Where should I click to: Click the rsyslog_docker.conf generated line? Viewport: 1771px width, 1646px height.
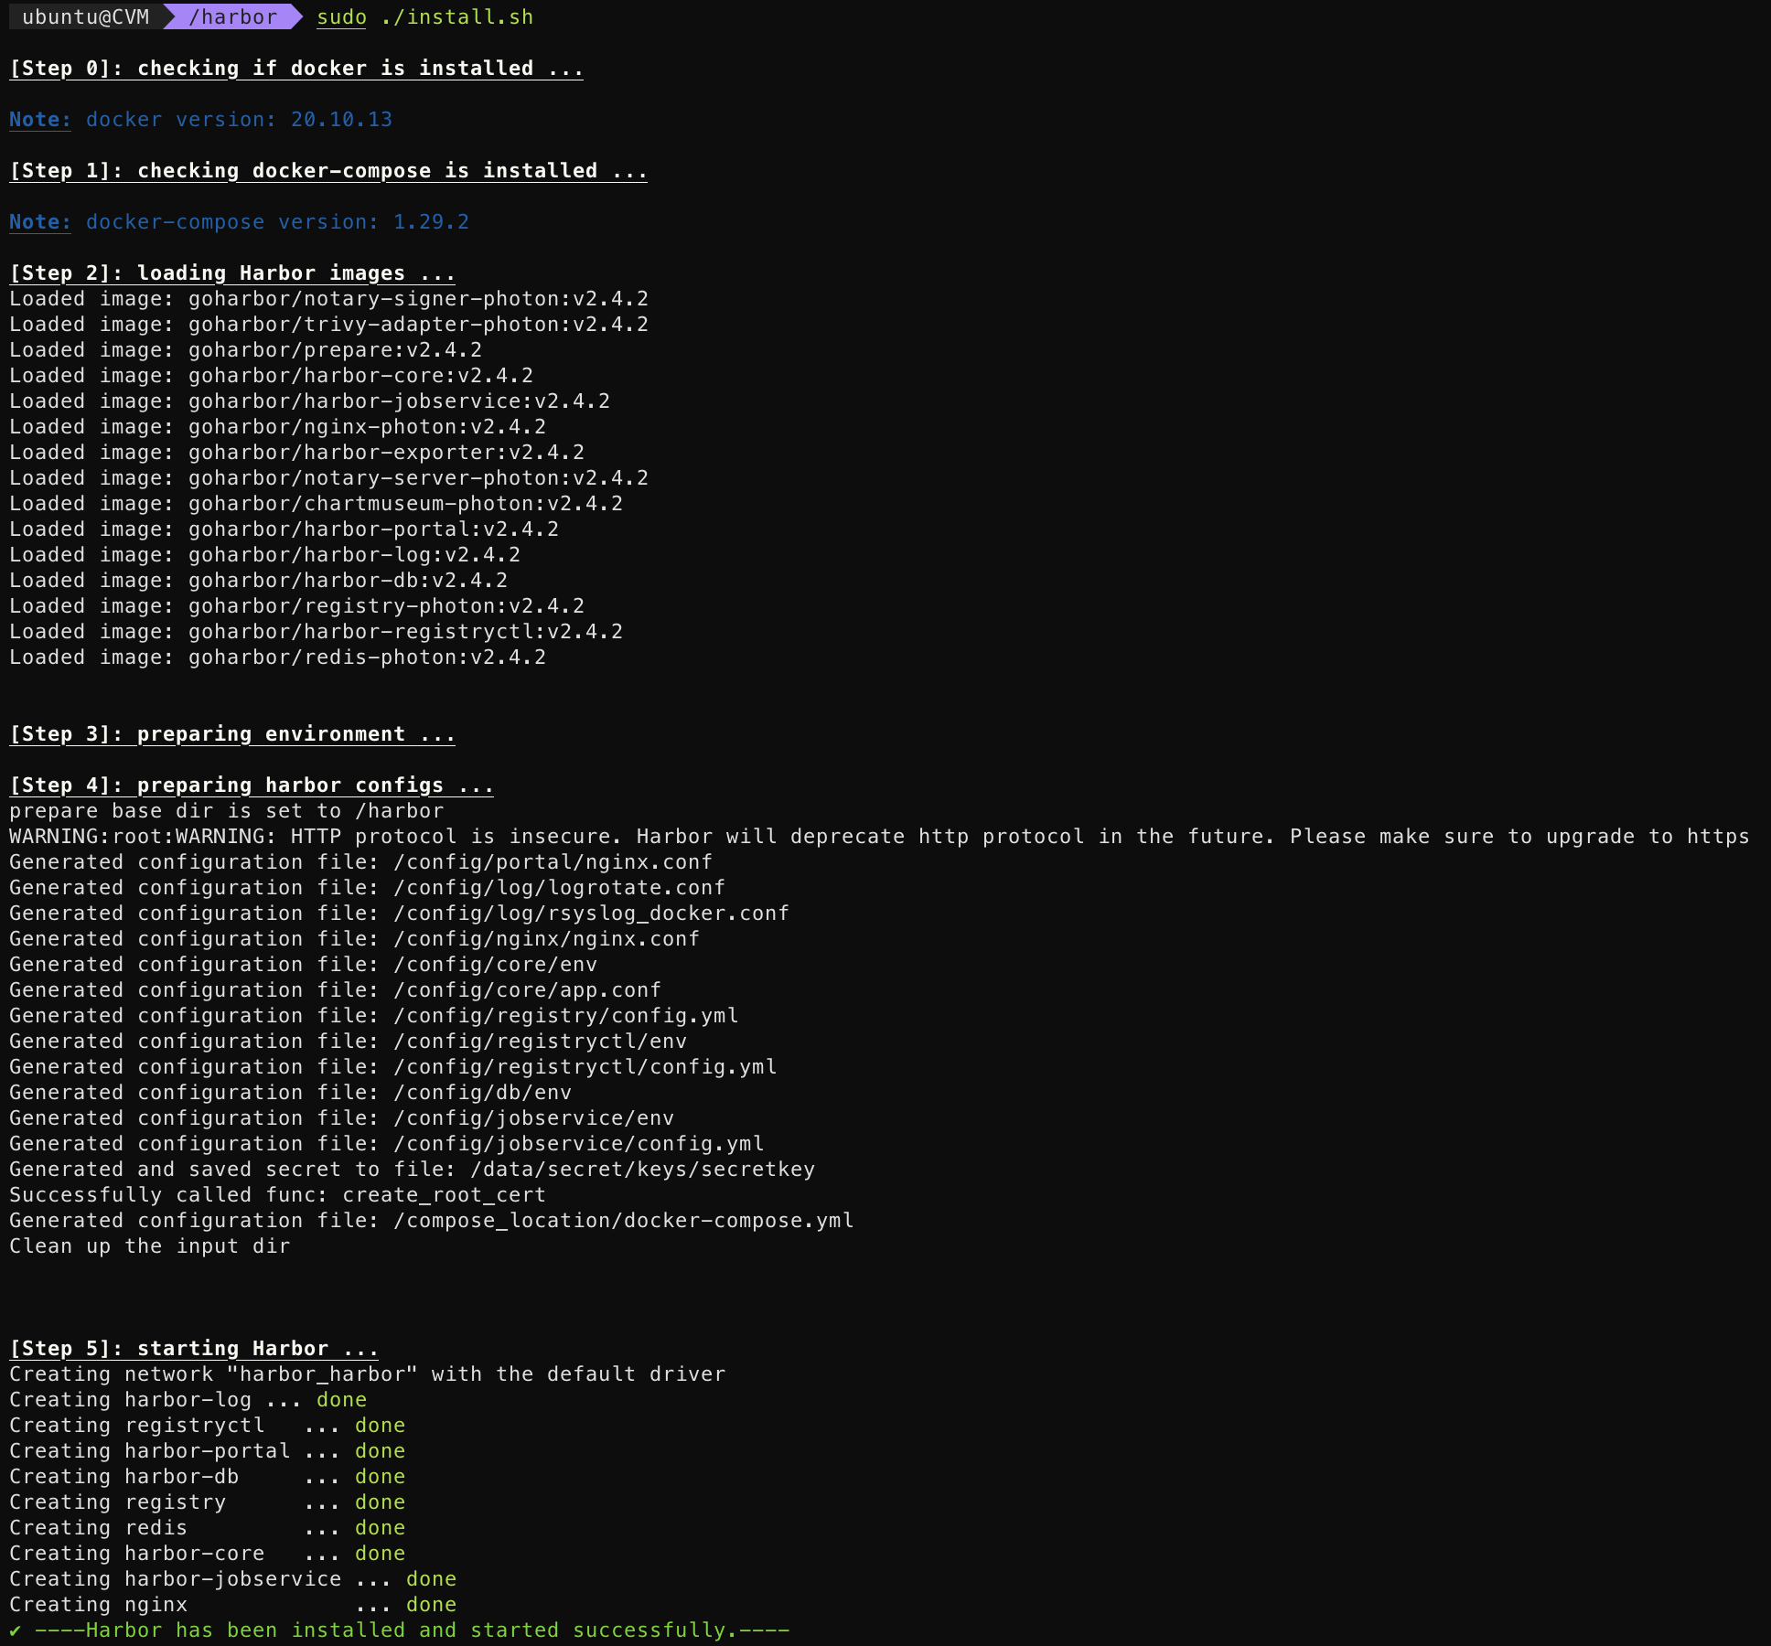[x=400, y=914]
